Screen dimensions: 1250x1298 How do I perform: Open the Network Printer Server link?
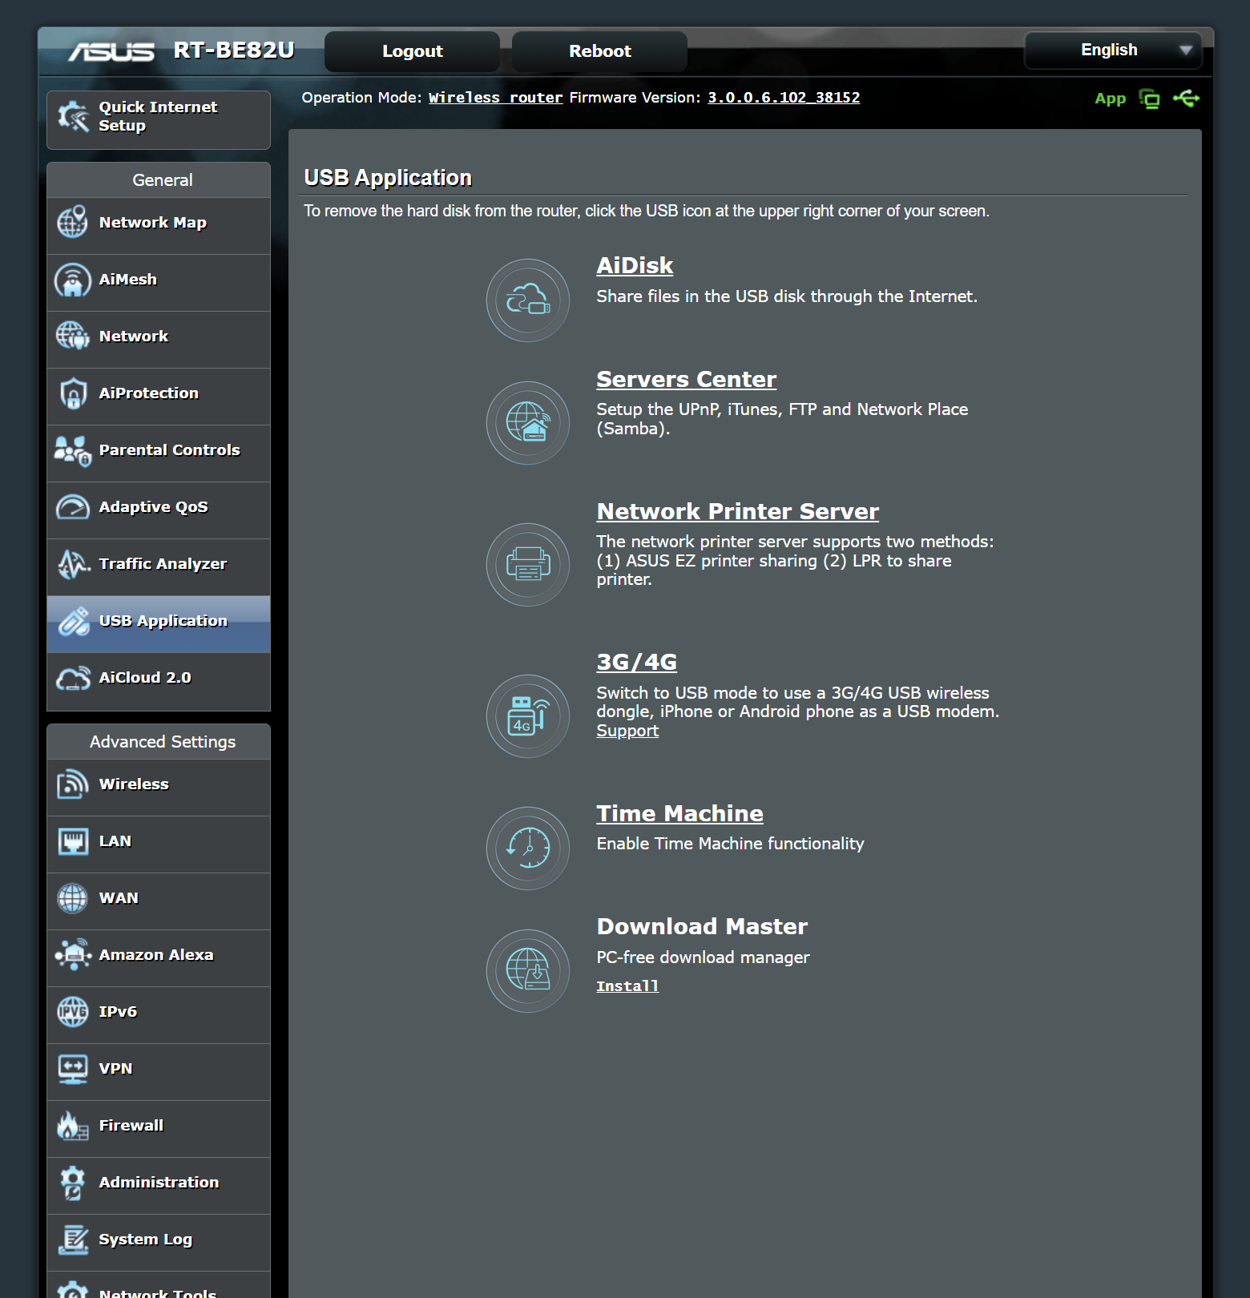coord(738,511)
